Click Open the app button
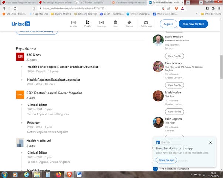223x178 pixels. click(166, 160)
